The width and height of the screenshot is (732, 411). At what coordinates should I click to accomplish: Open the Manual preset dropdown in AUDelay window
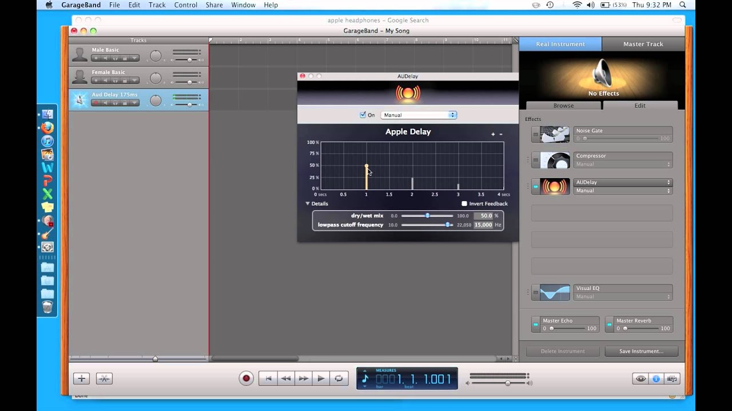tap(419, 115)
